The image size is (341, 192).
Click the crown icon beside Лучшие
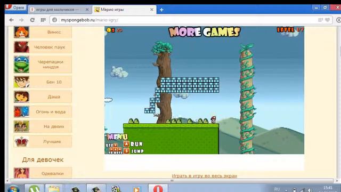[21, 141]
